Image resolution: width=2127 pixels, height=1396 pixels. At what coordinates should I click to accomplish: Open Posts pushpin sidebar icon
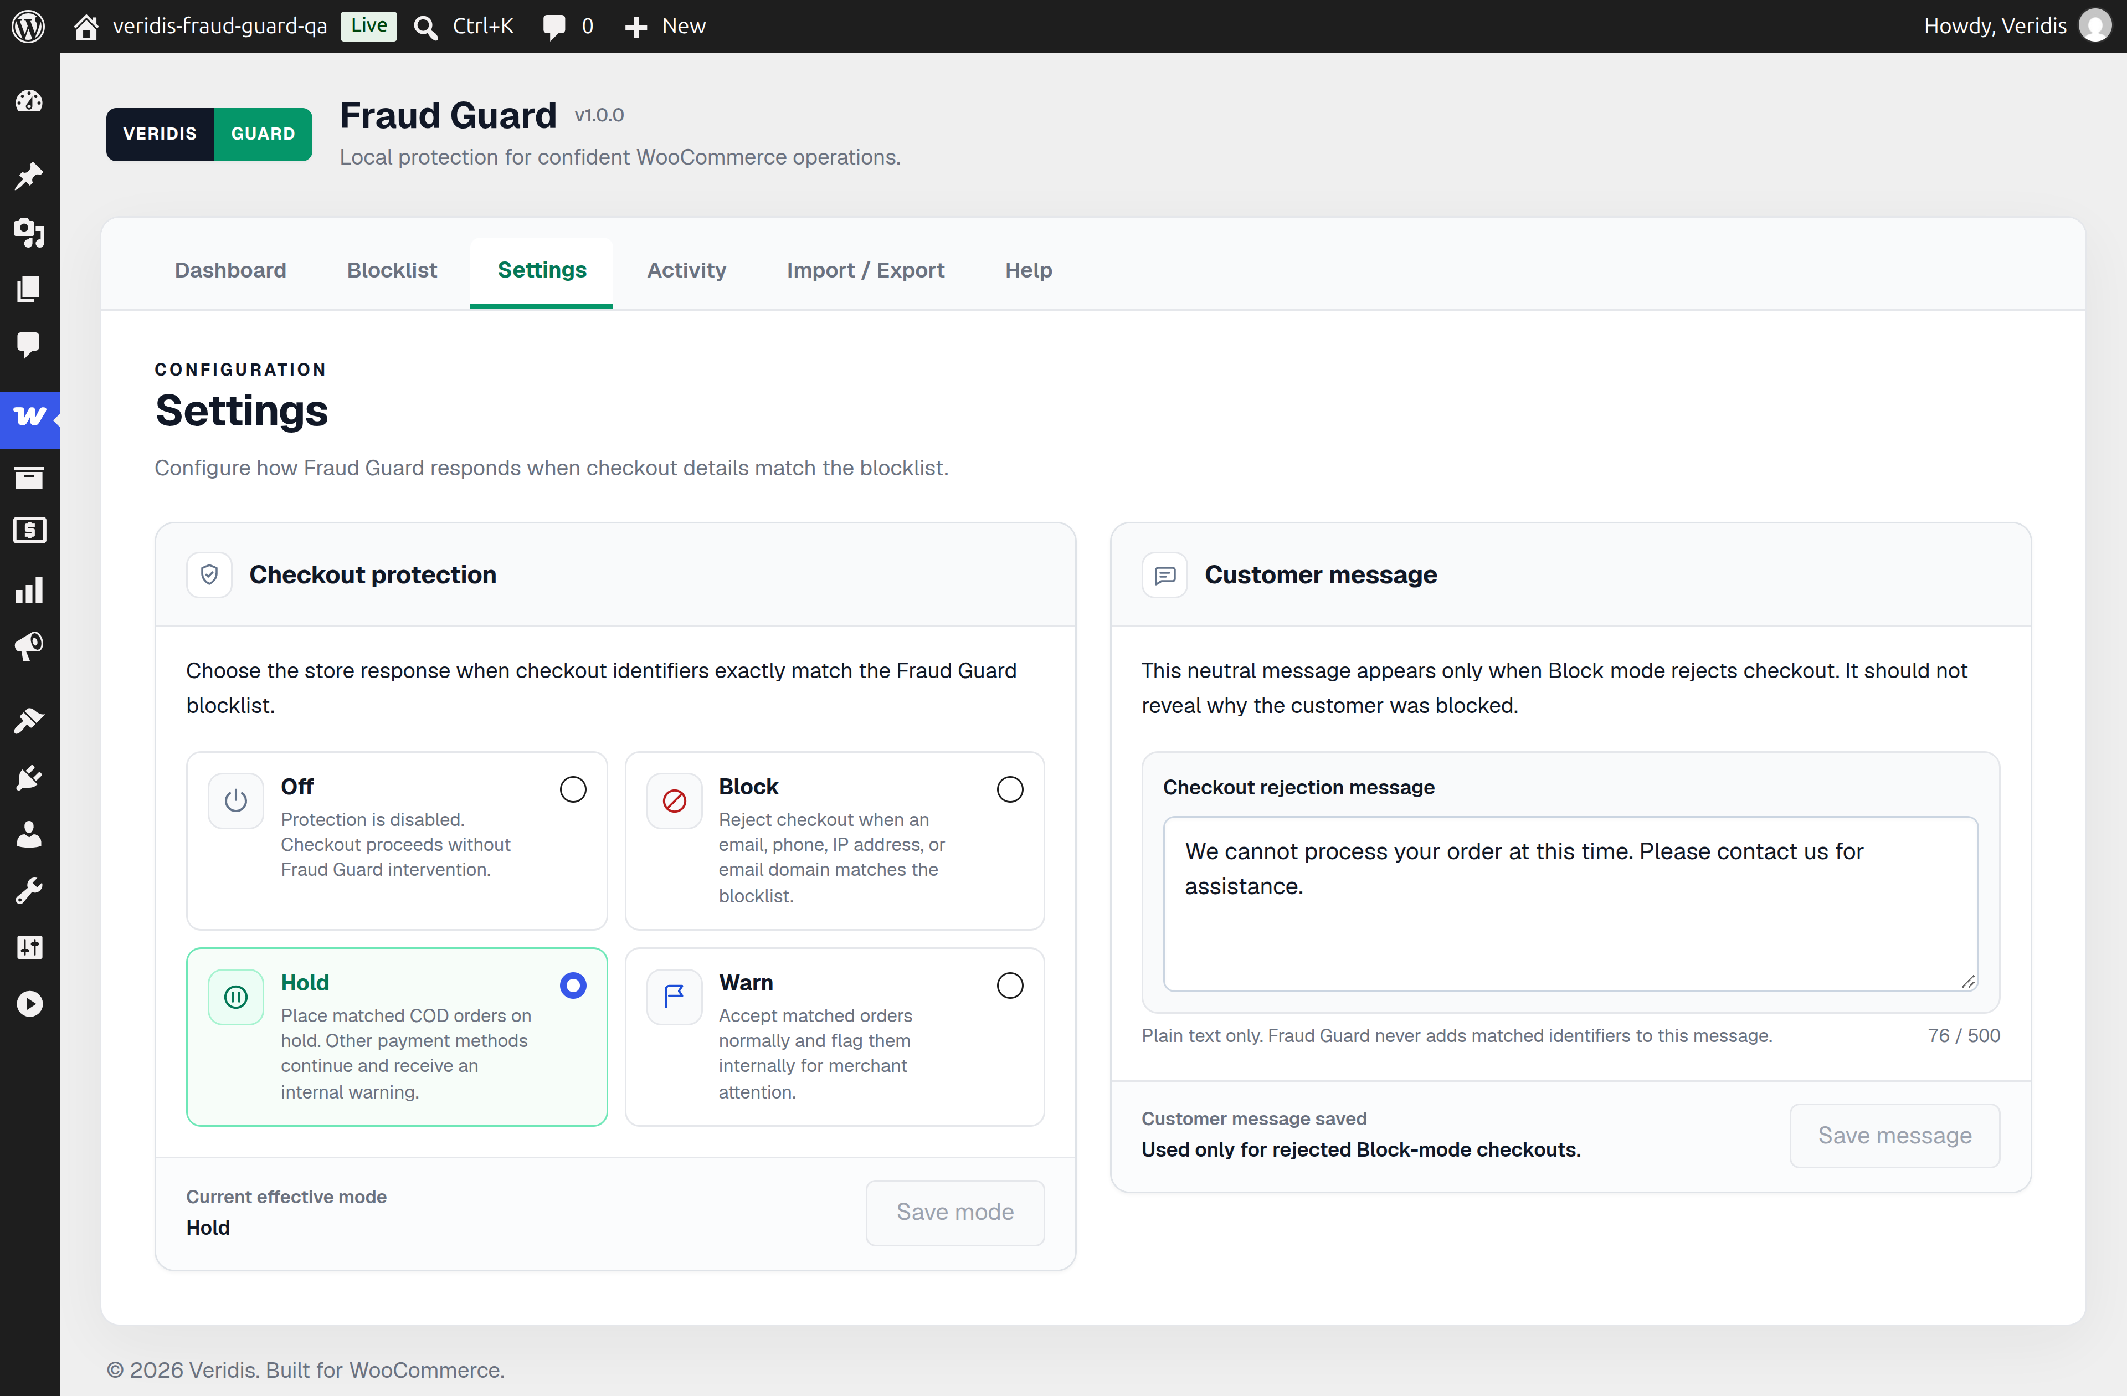pos(29,176)
